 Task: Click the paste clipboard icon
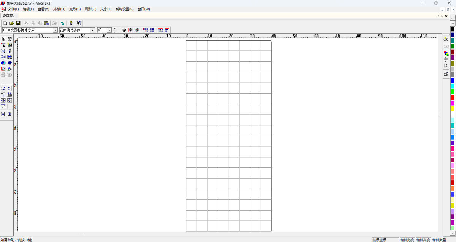pos(46,23)
